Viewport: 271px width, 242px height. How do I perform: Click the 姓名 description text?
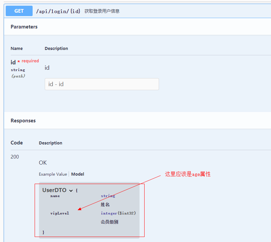[x=105, y=204]
